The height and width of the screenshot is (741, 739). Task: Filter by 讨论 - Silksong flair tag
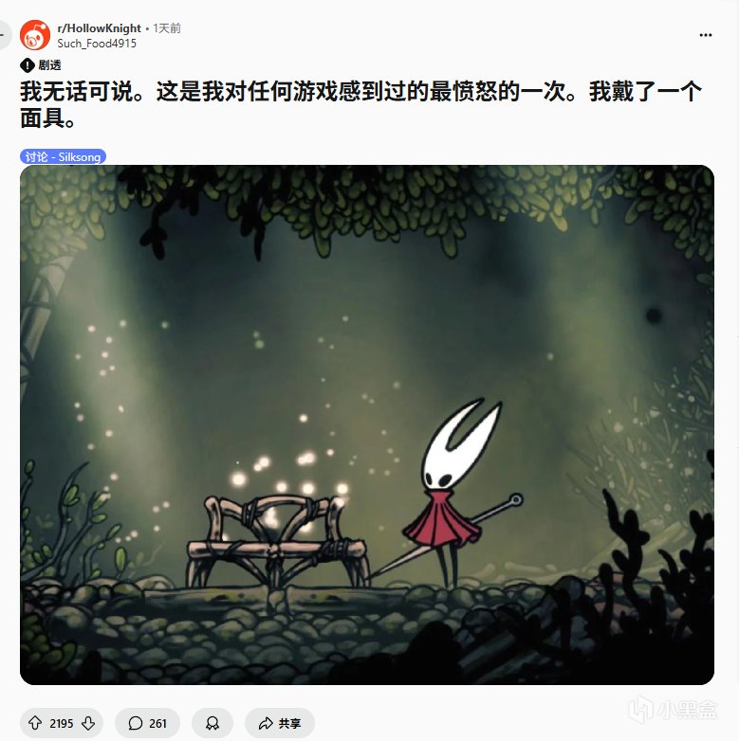[x=63, y=156]
